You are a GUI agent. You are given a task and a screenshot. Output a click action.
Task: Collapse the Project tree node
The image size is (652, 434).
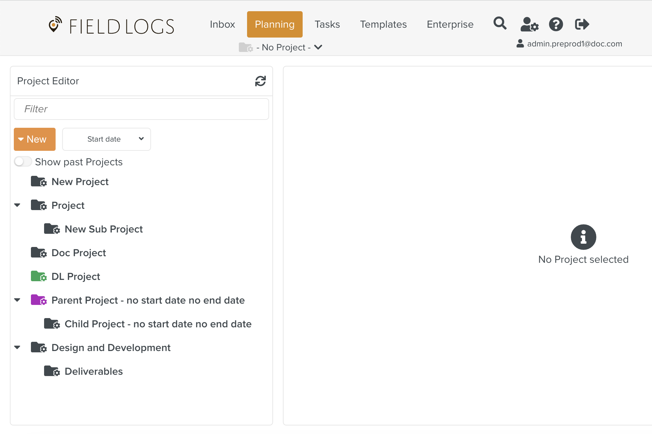point(17,205)
